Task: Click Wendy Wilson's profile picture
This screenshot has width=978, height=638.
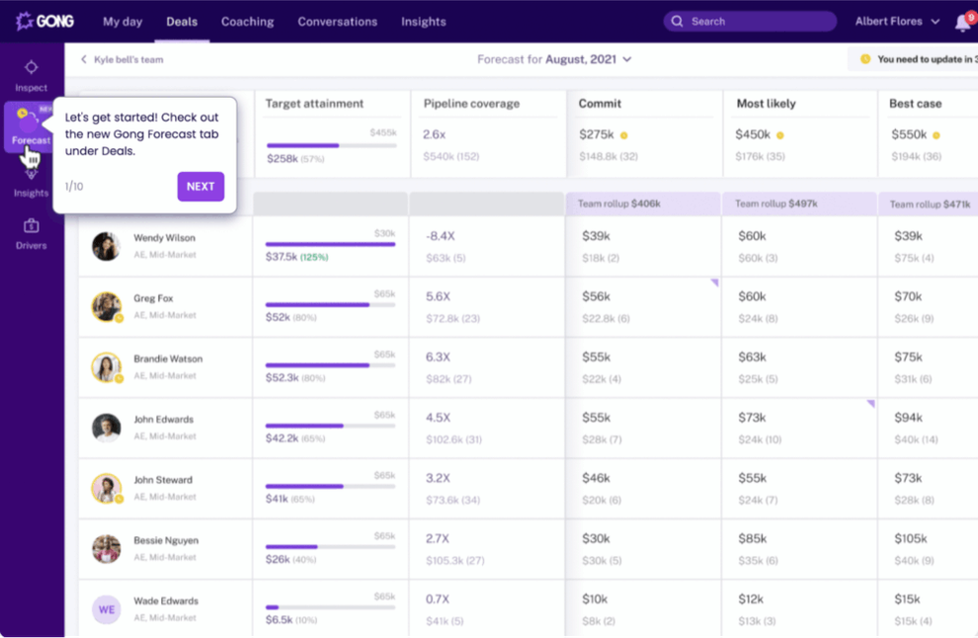Action: coord(106,246)
